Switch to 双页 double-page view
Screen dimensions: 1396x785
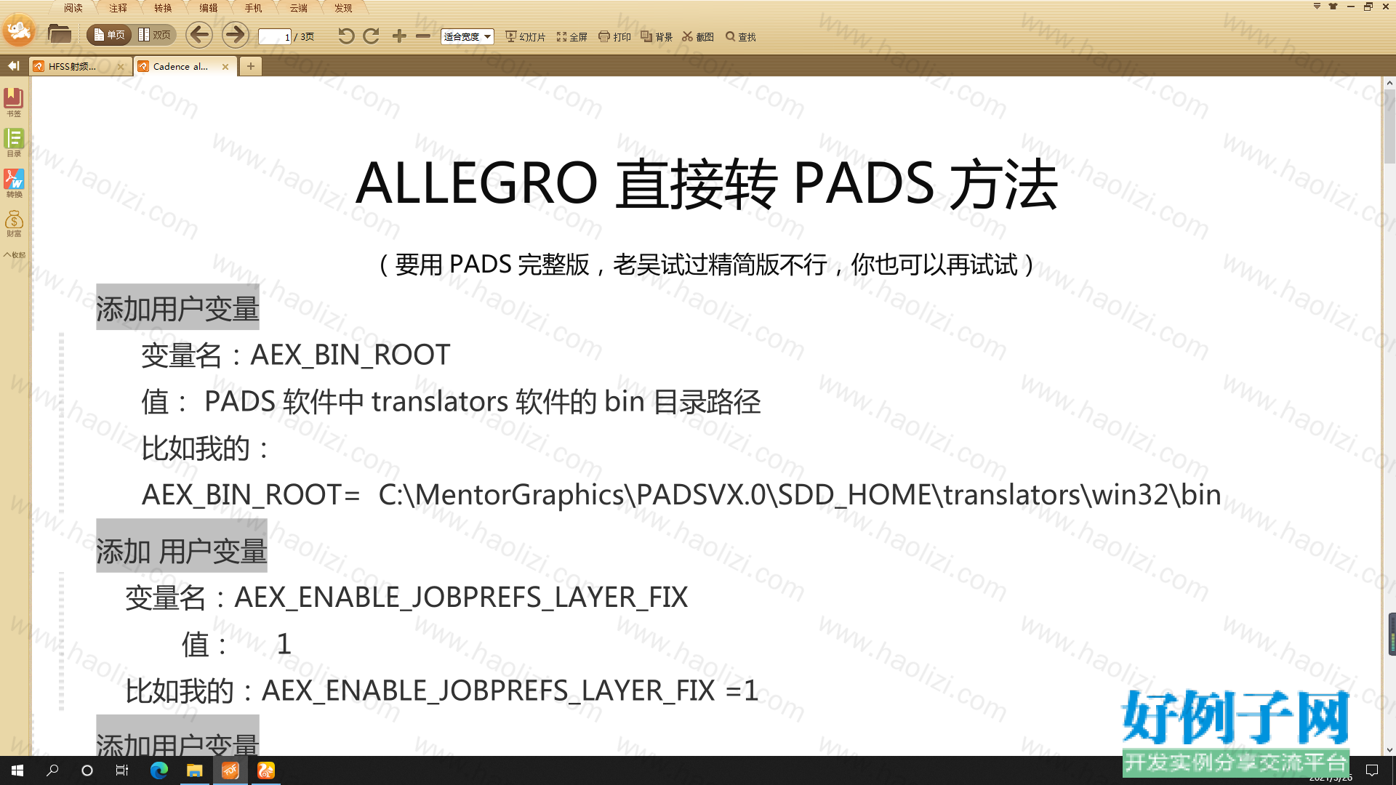[x=155, y=35]
